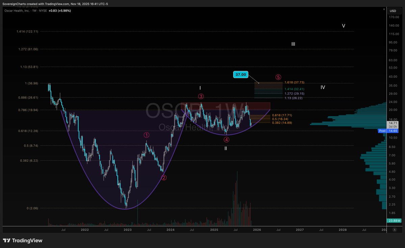
Task: Click the 0.382 (14.89) retracement label
Action: (282, 123)
